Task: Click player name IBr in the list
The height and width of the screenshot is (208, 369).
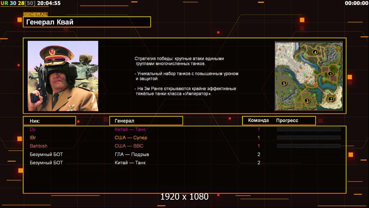Action: click(33, 138)
